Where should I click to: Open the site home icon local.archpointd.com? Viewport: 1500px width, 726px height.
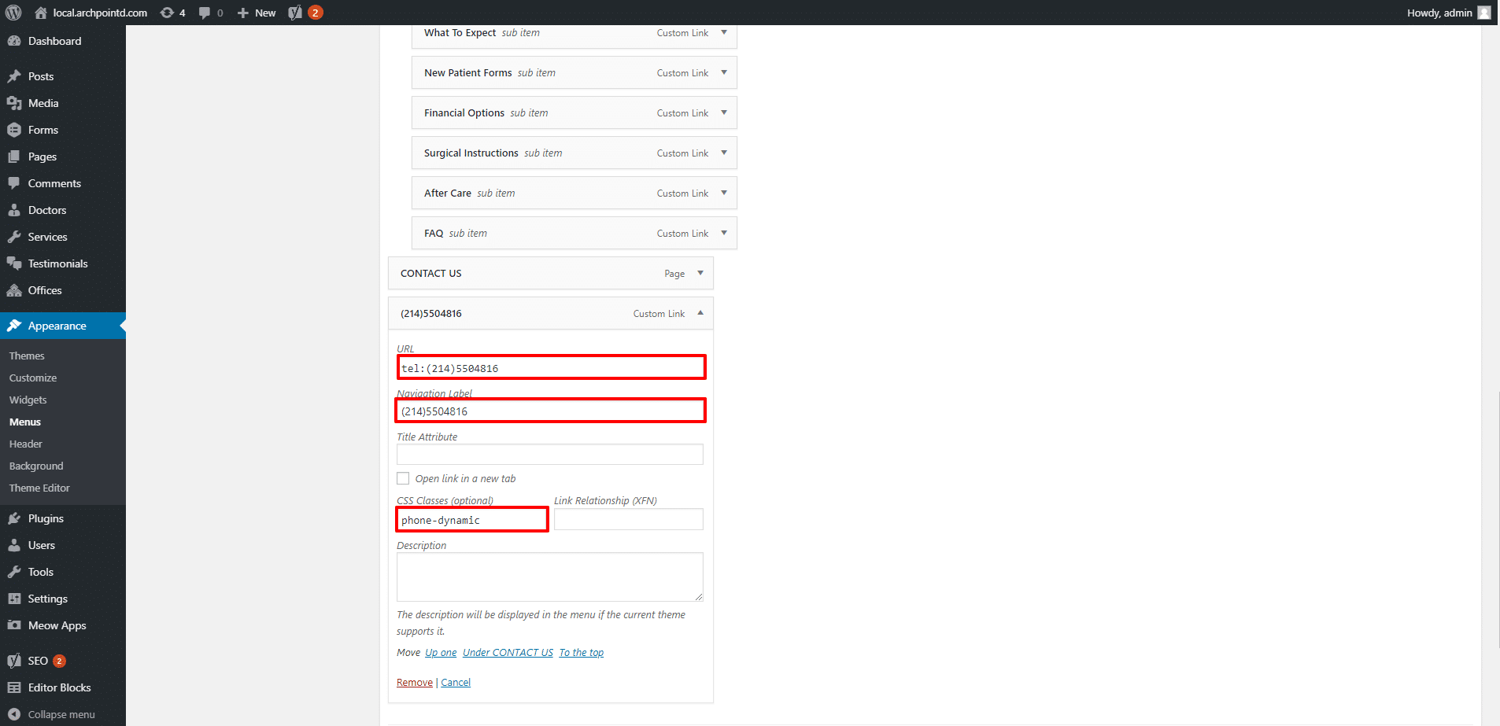point(41,13)
